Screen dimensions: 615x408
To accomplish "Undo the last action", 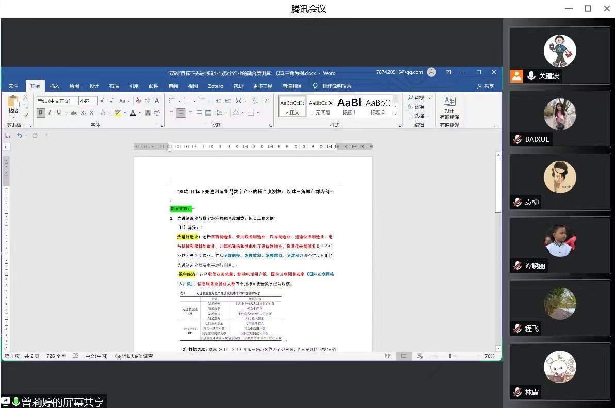I will [19, 136].
